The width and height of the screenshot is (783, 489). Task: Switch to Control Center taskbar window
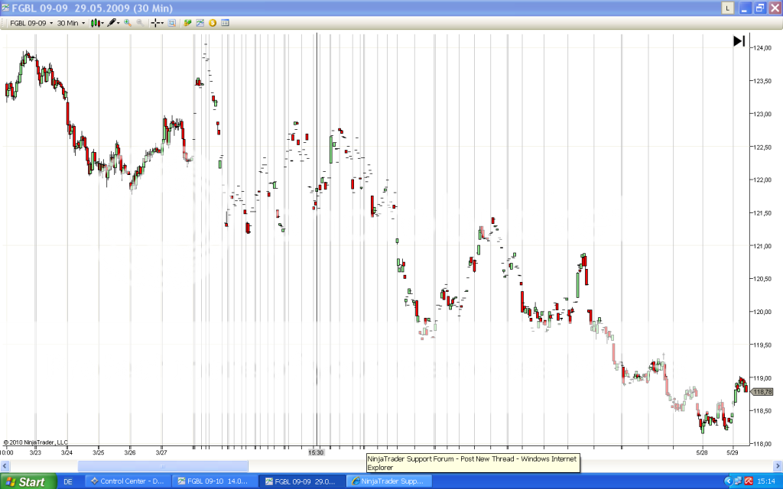coord(127,481)
